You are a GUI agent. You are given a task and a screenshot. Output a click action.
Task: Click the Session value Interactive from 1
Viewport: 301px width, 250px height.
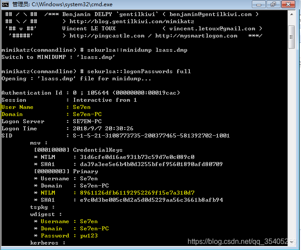click(x=105, y=100)
